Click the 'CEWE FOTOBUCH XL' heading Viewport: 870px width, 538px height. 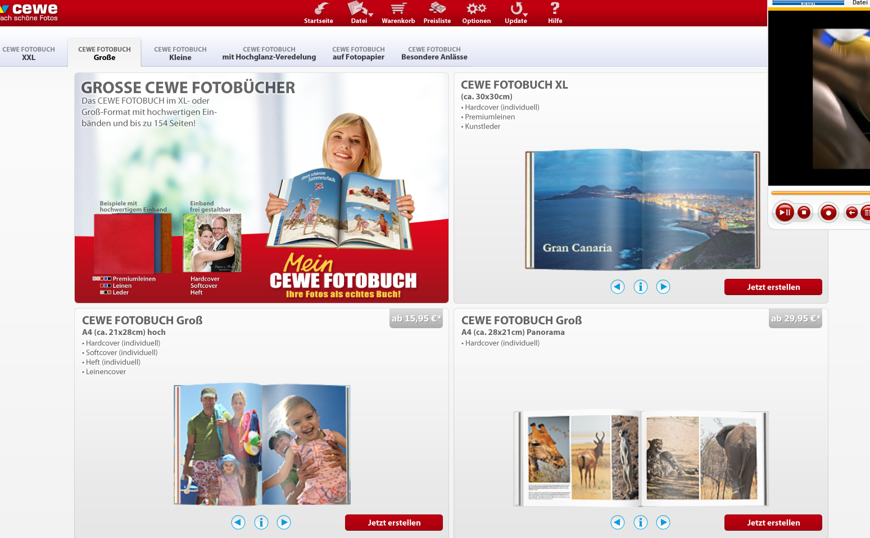pyautogui.click(x=514, y=85)
